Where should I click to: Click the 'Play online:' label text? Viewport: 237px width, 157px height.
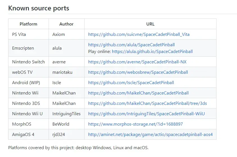pos(99,52)
